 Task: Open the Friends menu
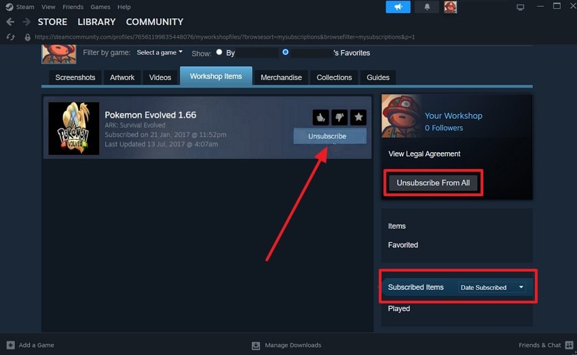pos(73,7)
